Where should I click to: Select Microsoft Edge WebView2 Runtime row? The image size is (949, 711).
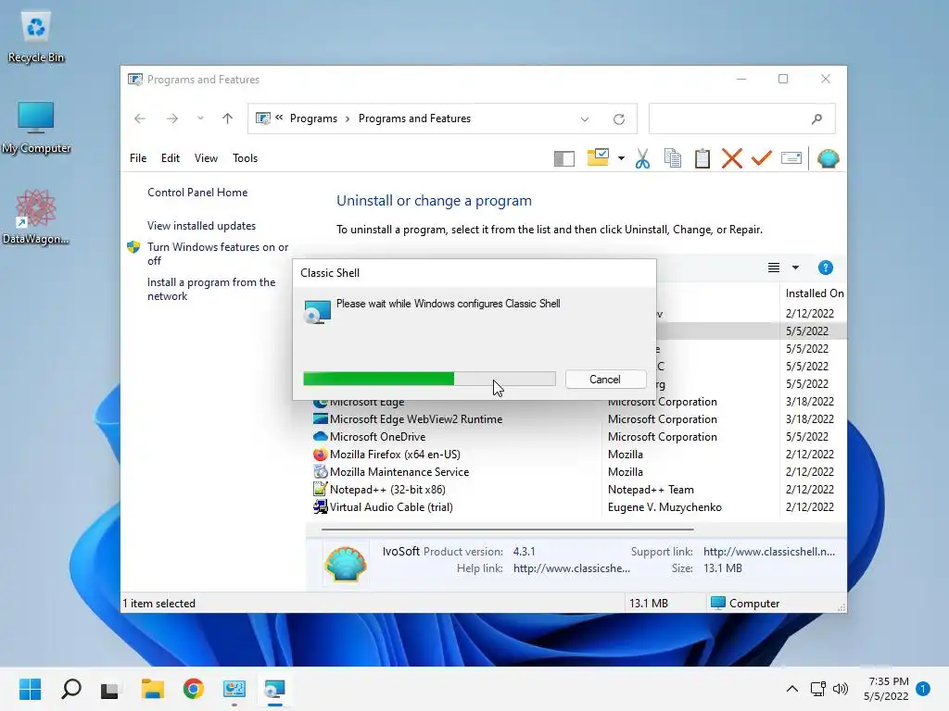point(576,419)
